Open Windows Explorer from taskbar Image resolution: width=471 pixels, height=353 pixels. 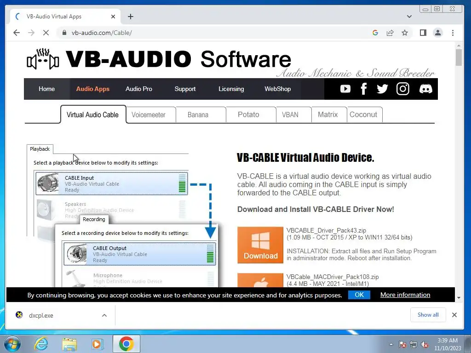click(x=69, y=344)
